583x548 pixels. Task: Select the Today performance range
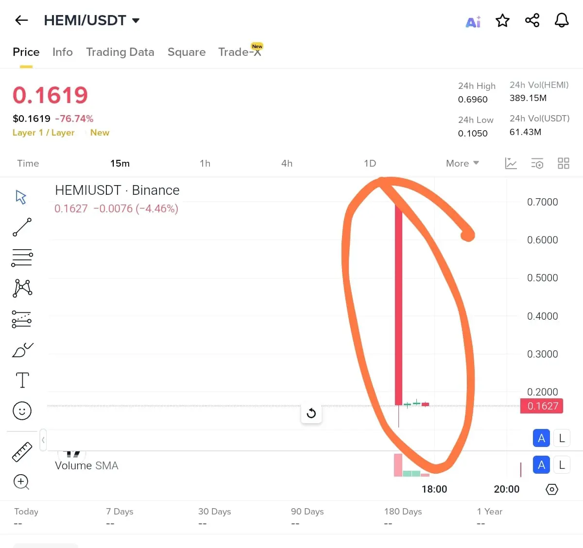coord(26,517)
